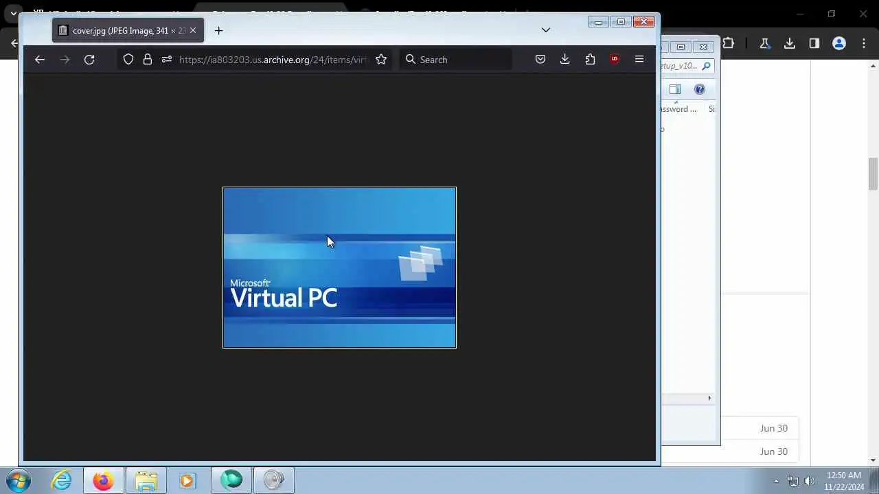Open site permissions icon in Firefox address bar
Screen dimensions: 879x494
click(166, 60)
